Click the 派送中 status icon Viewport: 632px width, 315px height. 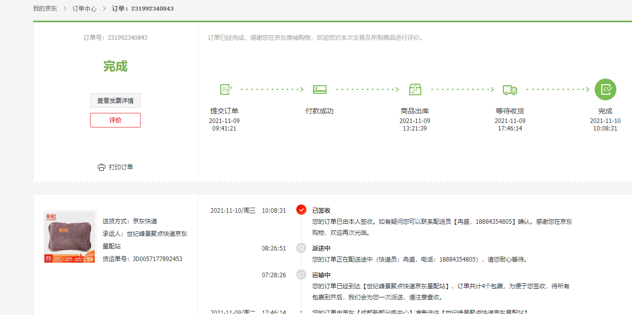pyautogui.click(x=301, y=248)
